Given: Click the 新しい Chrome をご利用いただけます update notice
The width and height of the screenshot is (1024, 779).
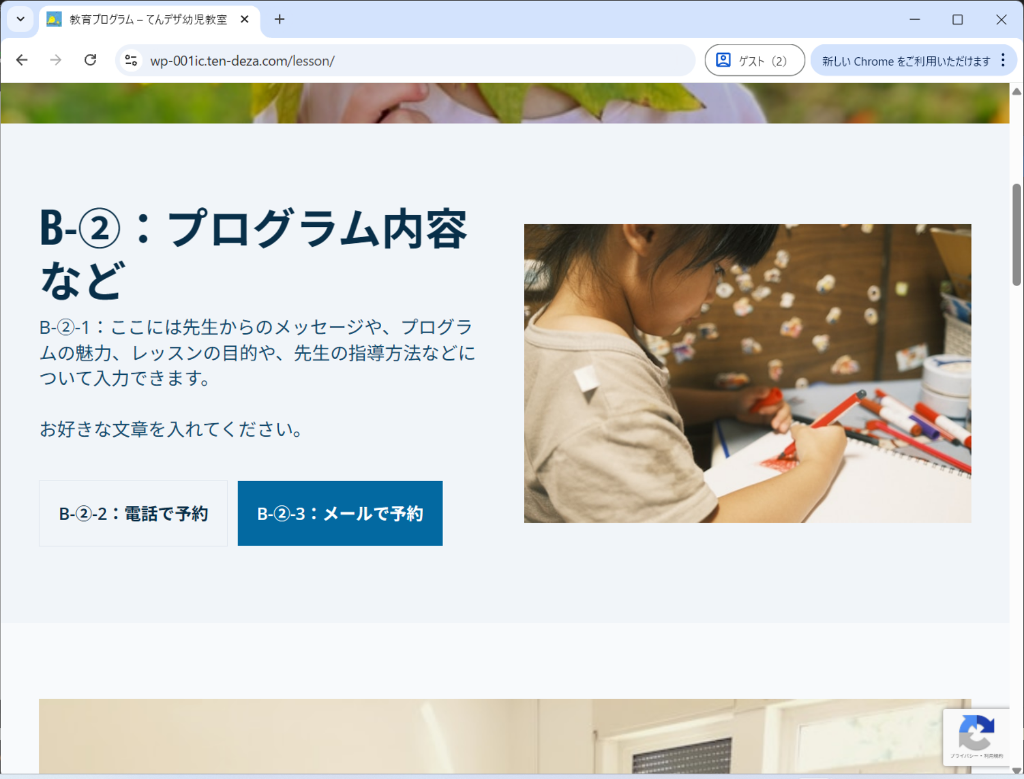Looking at the screenshot, I should tap(905, 61).
